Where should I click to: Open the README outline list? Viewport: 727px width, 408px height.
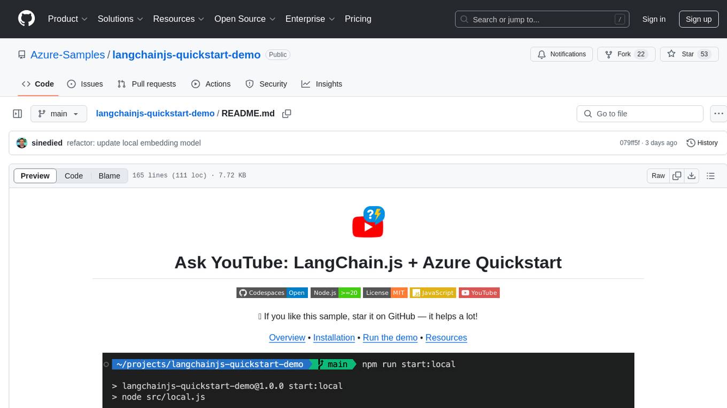[710, 176]
